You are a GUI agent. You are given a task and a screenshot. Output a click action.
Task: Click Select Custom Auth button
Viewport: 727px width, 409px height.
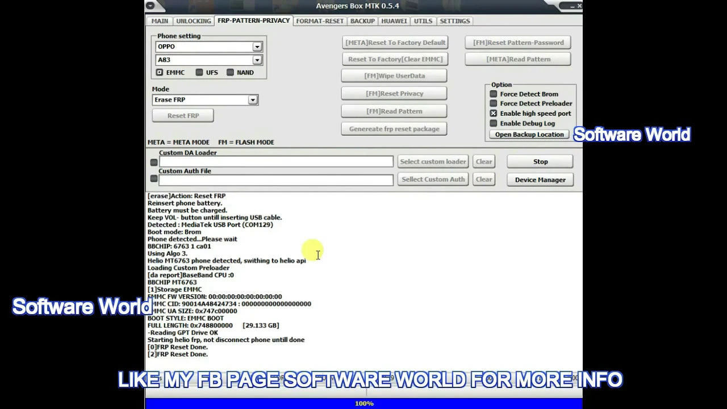click(433, 180)
